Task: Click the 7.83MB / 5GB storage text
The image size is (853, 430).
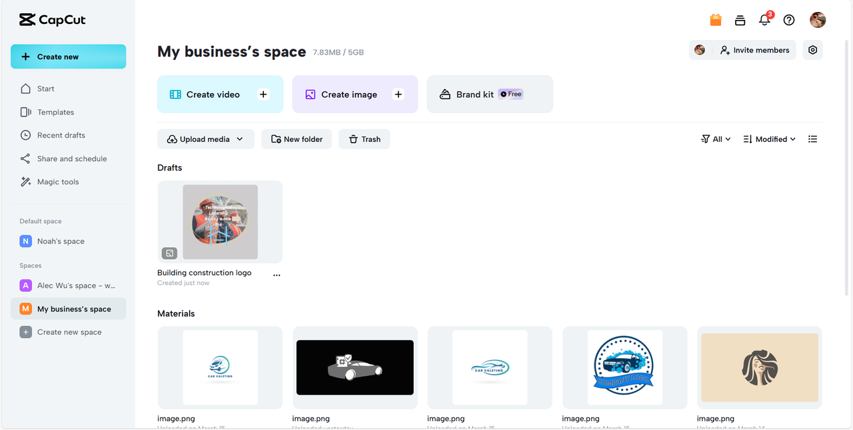Action: [x=339, y=53]
